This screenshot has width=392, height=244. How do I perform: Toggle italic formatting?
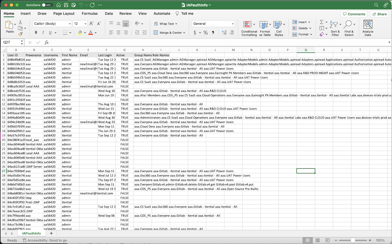pyautogui.click(x=43, y=32)
